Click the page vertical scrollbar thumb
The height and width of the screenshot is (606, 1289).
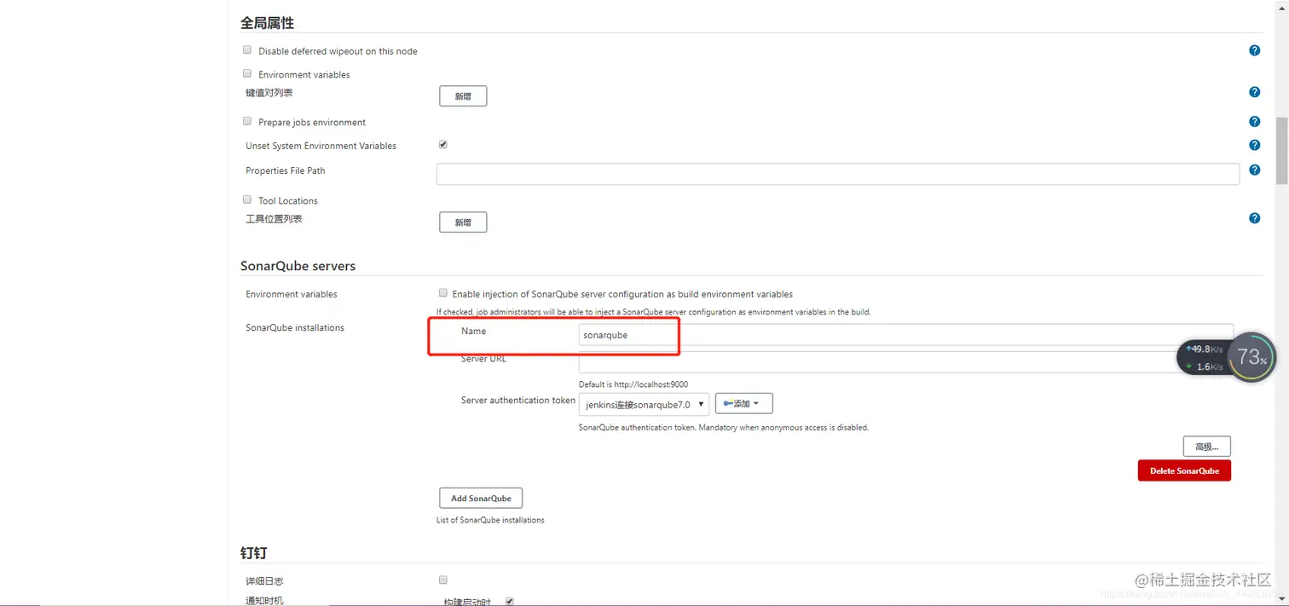(1281, 151)
